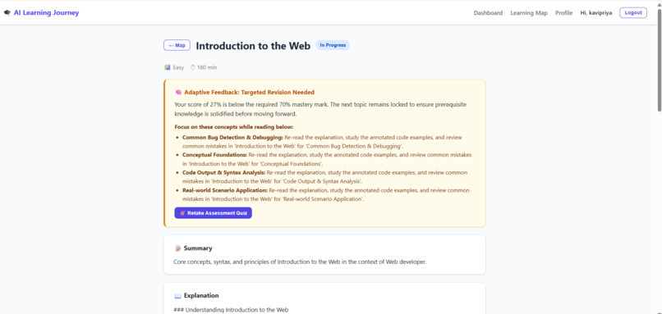Click the Explanation section book icon
Screen dimensions: 662x314
pos(177,295)
